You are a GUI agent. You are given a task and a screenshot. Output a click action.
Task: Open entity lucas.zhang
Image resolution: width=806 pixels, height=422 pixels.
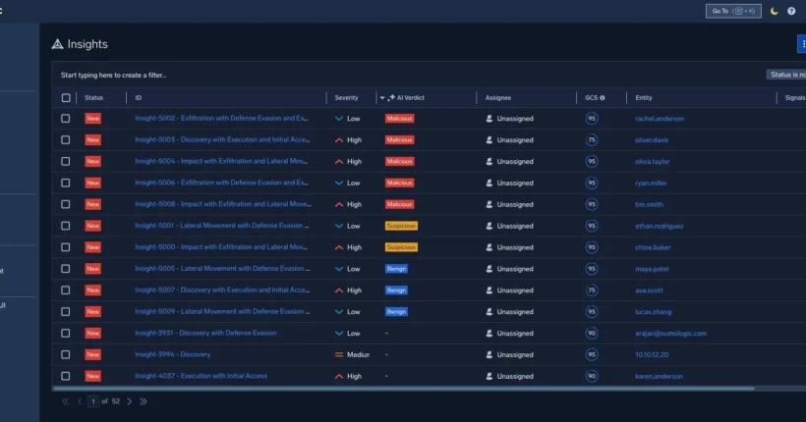[653, 312]
